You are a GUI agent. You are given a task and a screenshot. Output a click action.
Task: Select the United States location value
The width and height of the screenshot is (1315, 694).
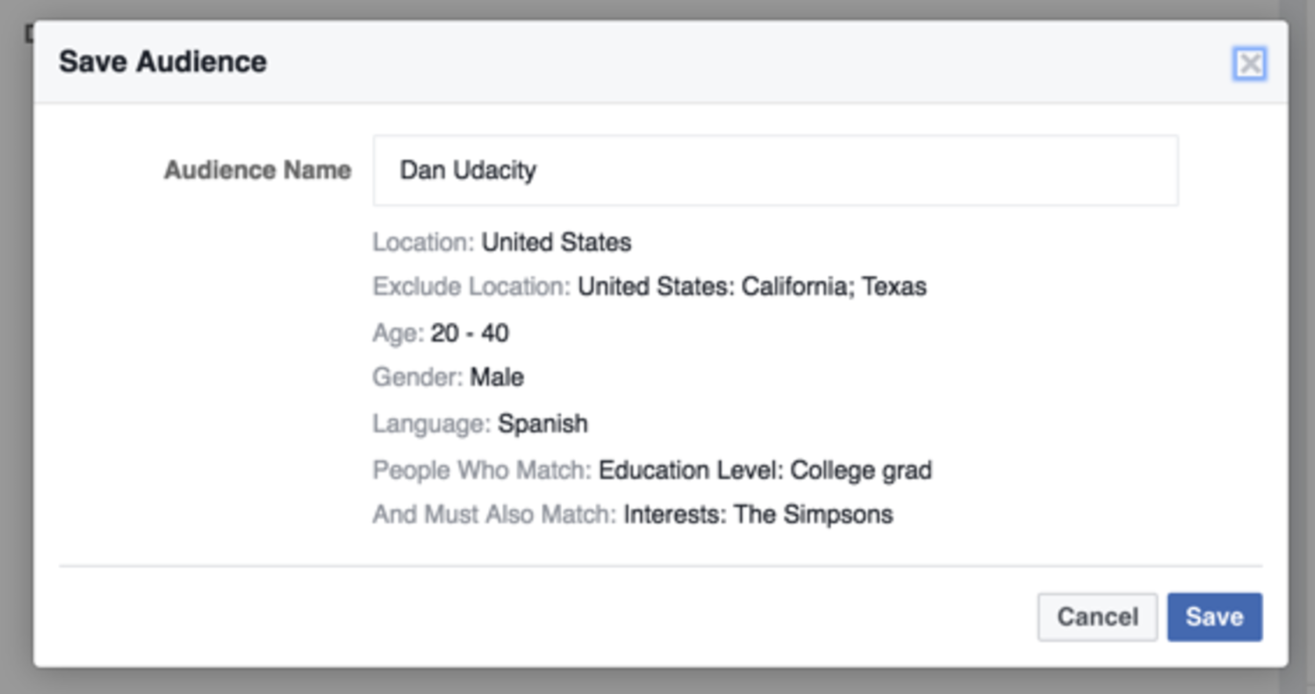click(x=556, y=242)
